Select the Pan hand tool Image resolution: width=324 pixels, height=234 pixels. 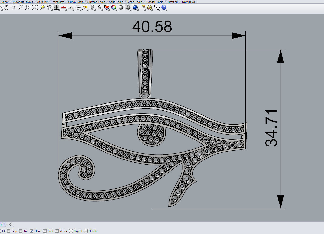[x=6, y=8]
